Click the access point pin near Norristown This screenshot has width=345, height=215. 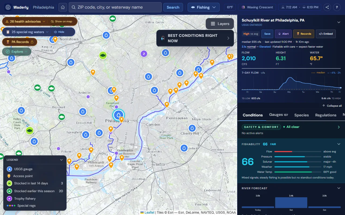[x=55, y=39]
